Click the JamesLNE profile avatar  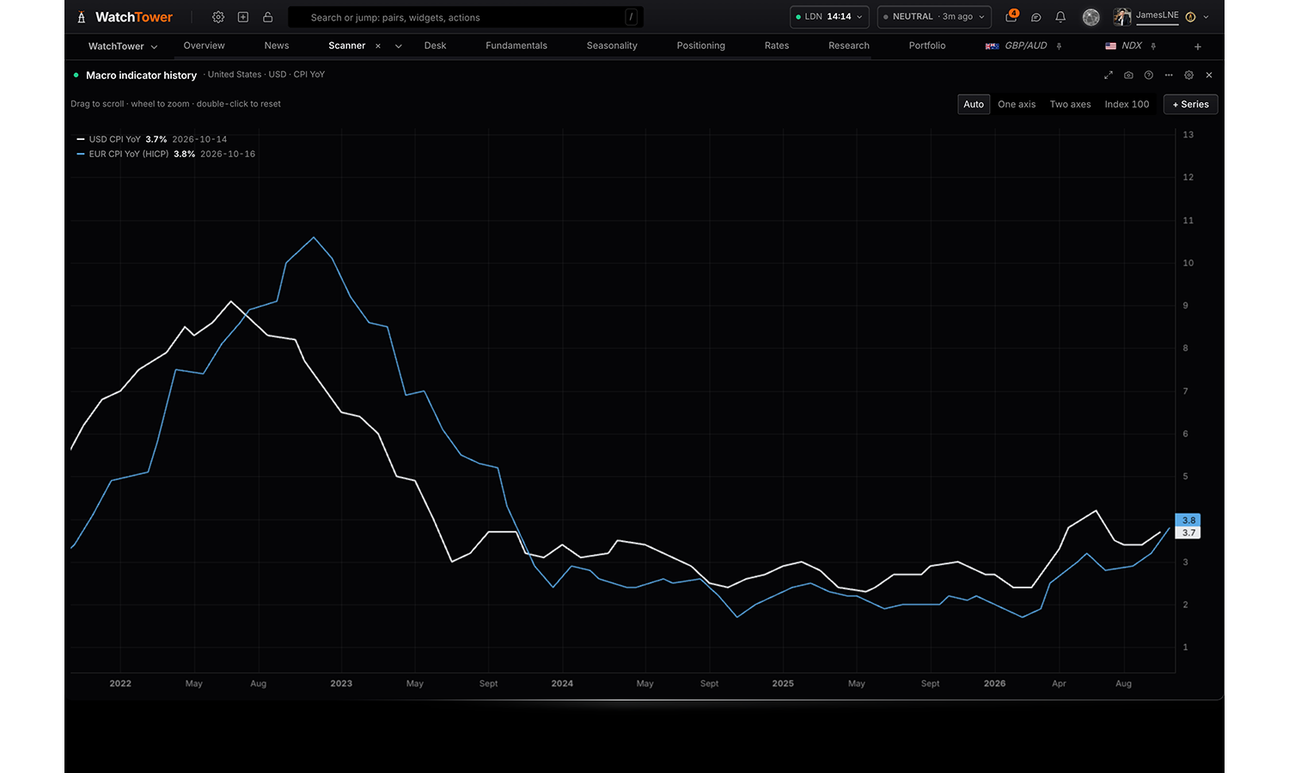[1122, 17]
